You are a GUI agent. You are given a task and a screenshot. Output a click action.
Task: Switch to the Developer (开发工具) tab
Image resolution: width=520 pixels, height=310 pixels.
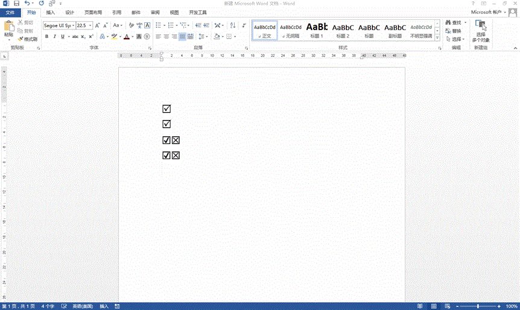tap(197, 12)
